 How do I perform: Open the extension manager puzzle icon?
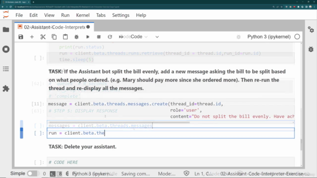(x=6, y=89)
